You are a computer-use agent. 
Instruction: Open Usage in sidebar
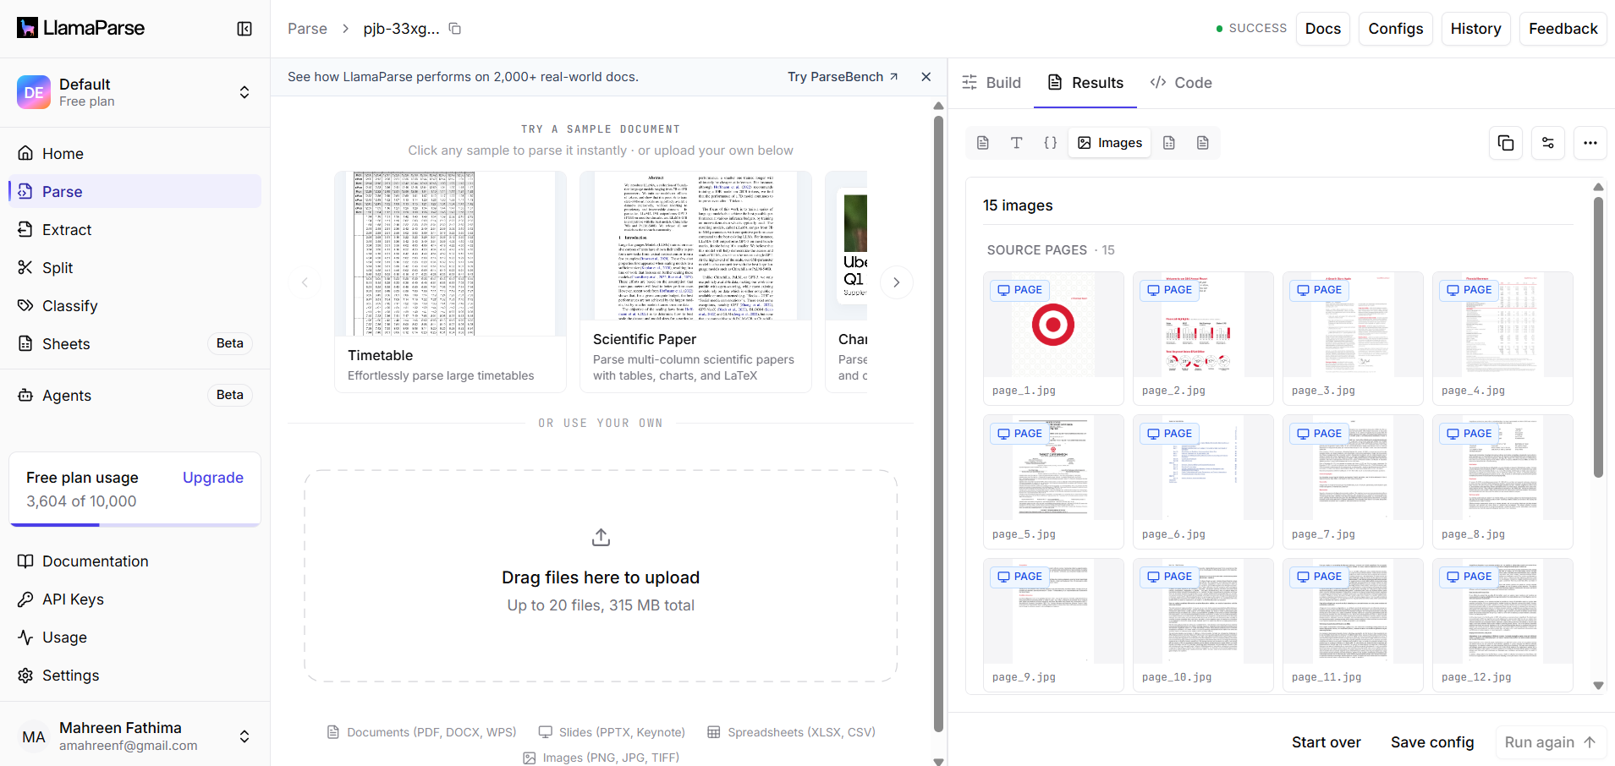[135, 637]
